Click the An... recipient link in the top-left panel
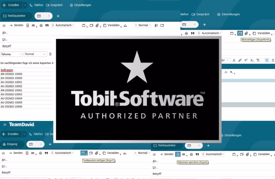 click(x=5, y=33)
